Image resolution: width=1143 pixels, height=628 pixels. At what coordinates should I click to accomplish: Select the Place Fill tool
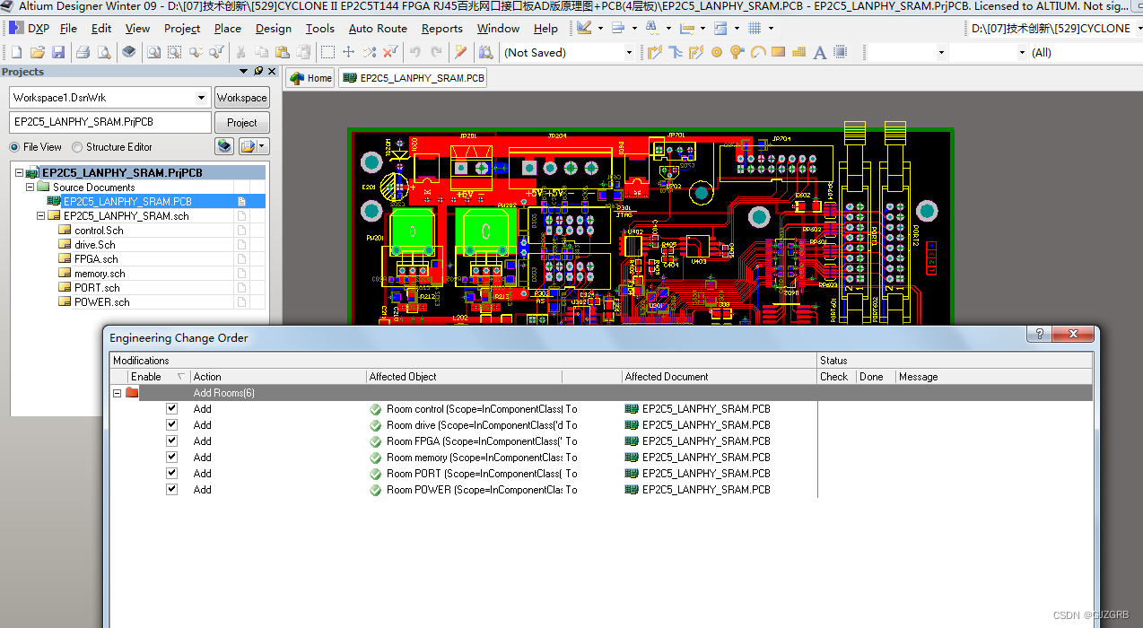(778, 52)
